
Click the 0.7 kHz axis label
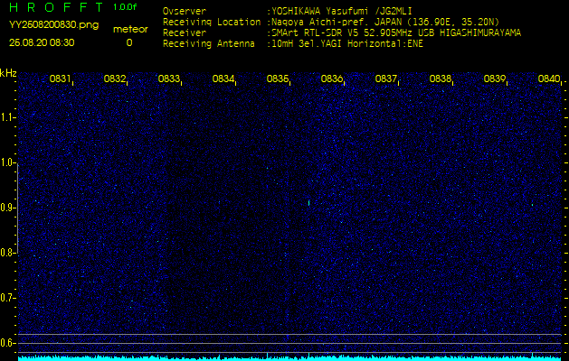click(7, 299)
